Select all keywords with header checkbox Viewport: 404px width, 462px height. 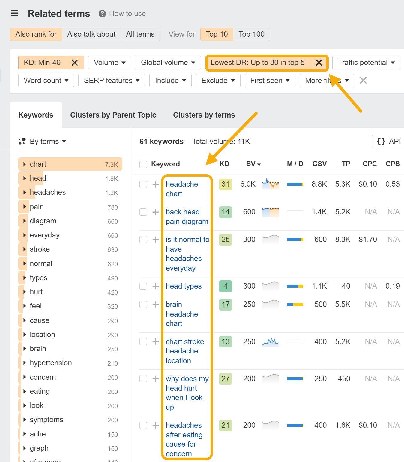(143, 164)
